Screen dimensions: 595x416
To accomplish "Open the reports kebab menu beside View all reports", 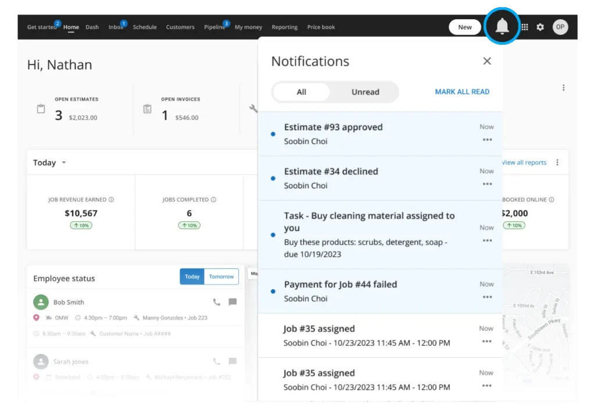I will (558, 163).
